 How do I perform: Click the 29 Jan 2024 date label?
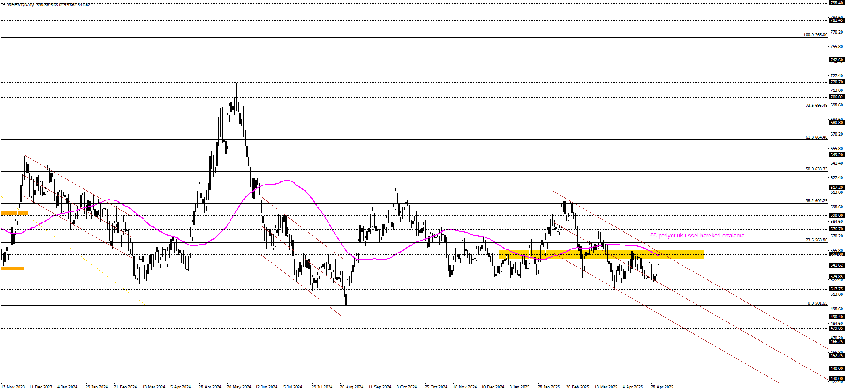97,387
